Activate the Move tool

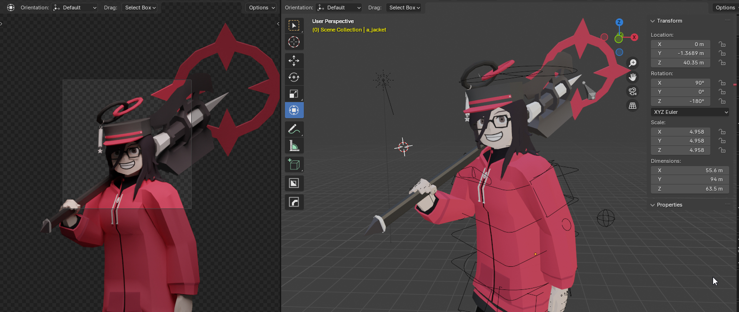pos(294,61)
